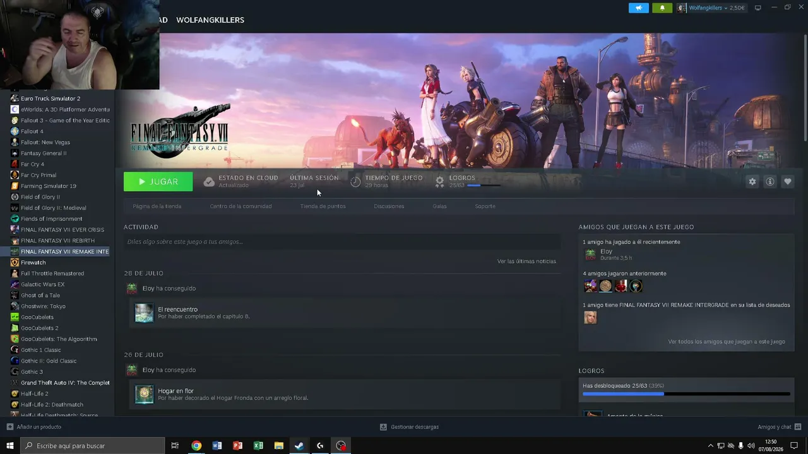Open friend Eloy's avatar in friends panel

pos(590,254)
